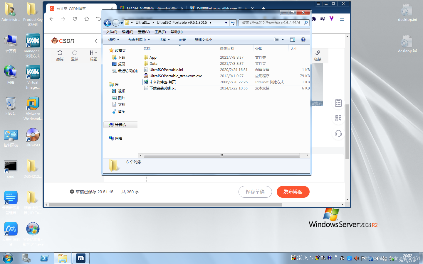Open the 组织 dropdown in Explorer toolbar
The image size is (423, 264).
[114, 40]
